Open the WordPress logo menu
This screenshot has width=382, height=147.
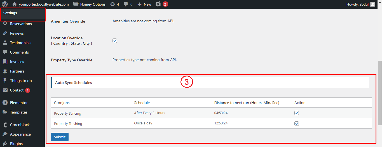tap(5, 4)
